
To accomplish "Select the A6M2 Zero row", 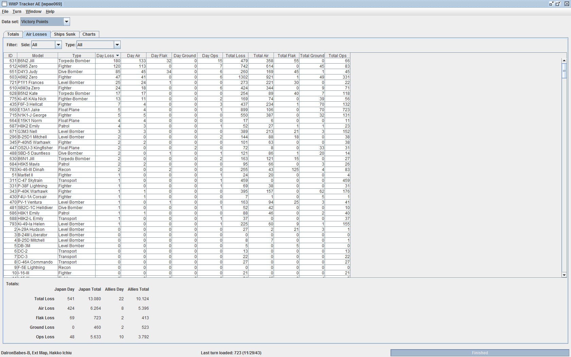I will 177,77.
